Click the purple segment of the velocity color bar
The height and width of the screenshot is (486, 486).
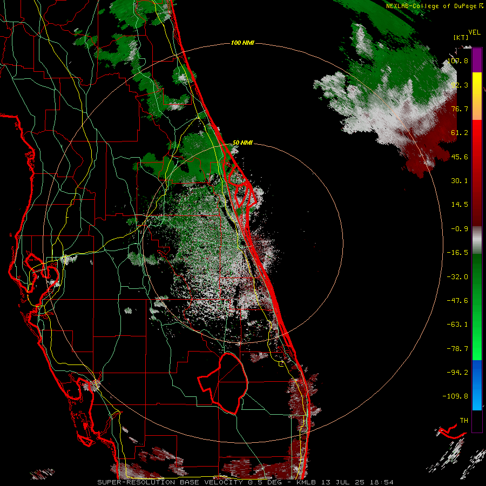point(477,60)
